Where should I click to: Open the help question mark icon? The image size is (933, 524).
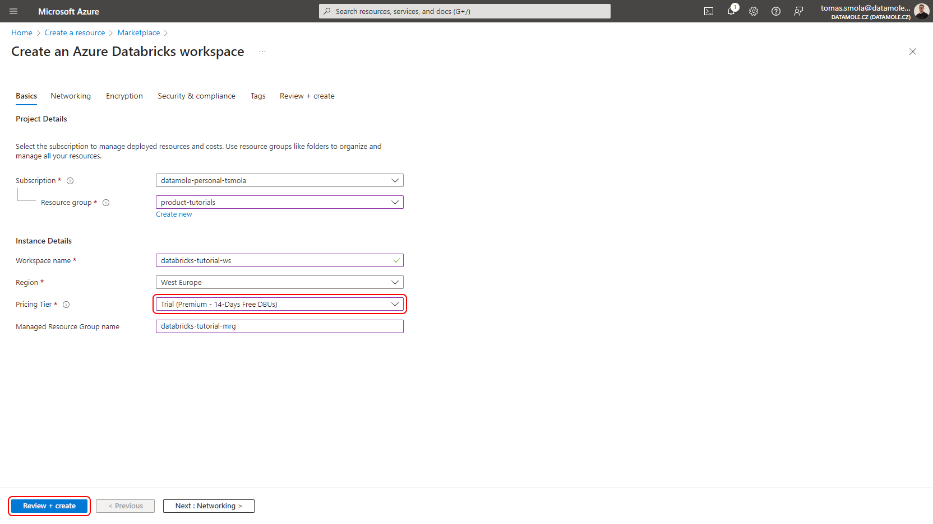(776, 11)
